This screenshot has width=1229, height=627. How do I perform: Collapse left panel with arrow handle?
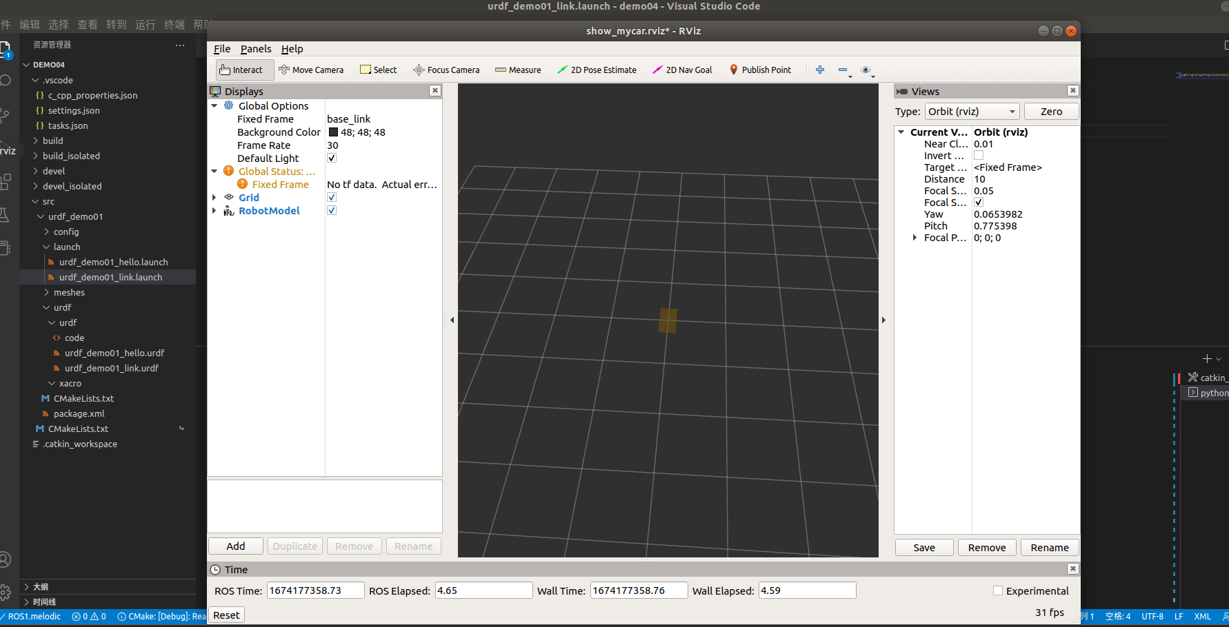(x=452, y=320)
